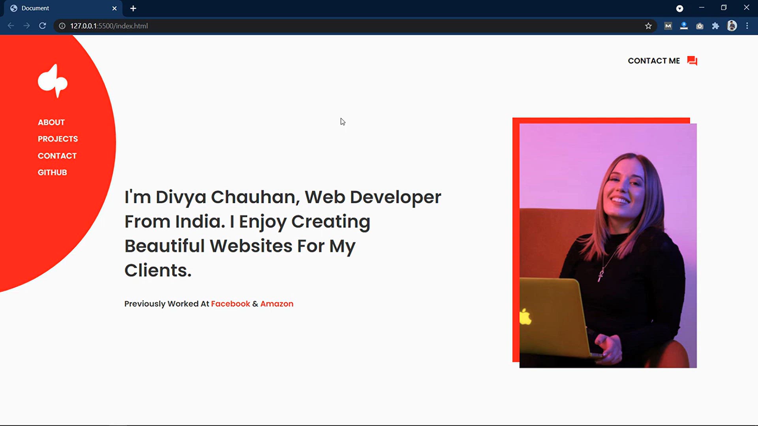This screenshot has width=758, height=426.
Task: Open the Chrome three-dot menu
Action: point(747,26)
